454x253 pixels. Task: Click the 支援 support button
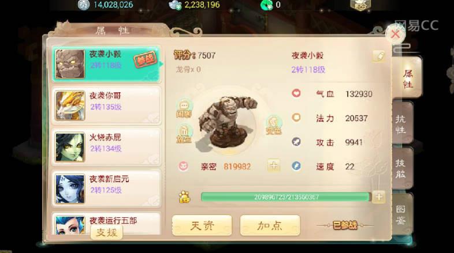click(106, 232)
